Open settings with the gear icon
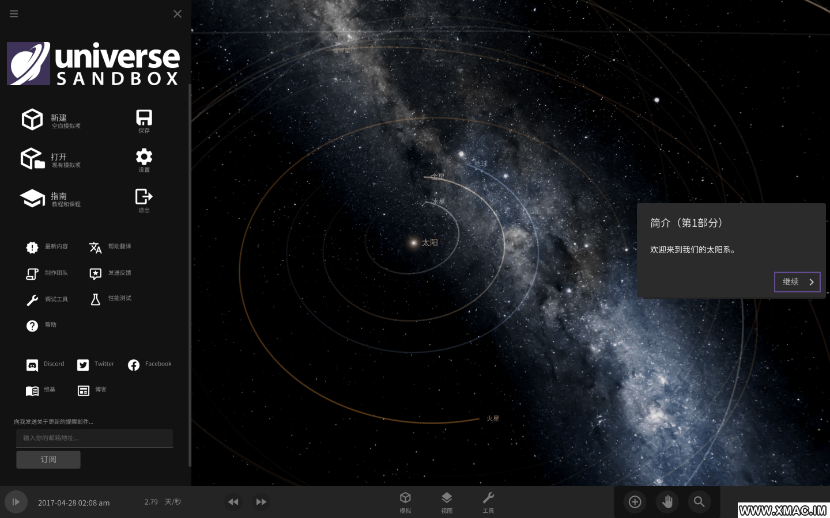This screenshot has height=518, width=830. coord(144,157)
